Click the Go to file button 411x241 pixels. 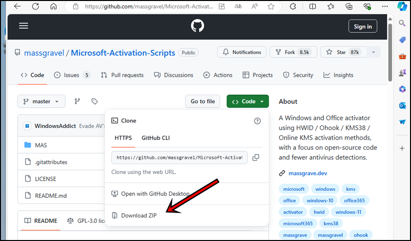coord(203,101)
